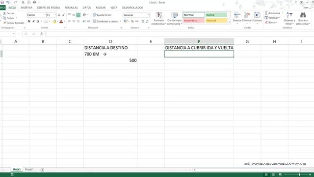
Task: Switch to INSERTAR ribbon tab
Action: pyautogui.click(x=26, y=8)
